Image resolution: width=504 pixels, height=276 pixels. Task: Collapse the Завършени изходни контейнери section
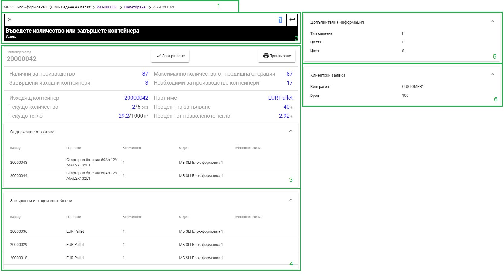pos(291,200)
